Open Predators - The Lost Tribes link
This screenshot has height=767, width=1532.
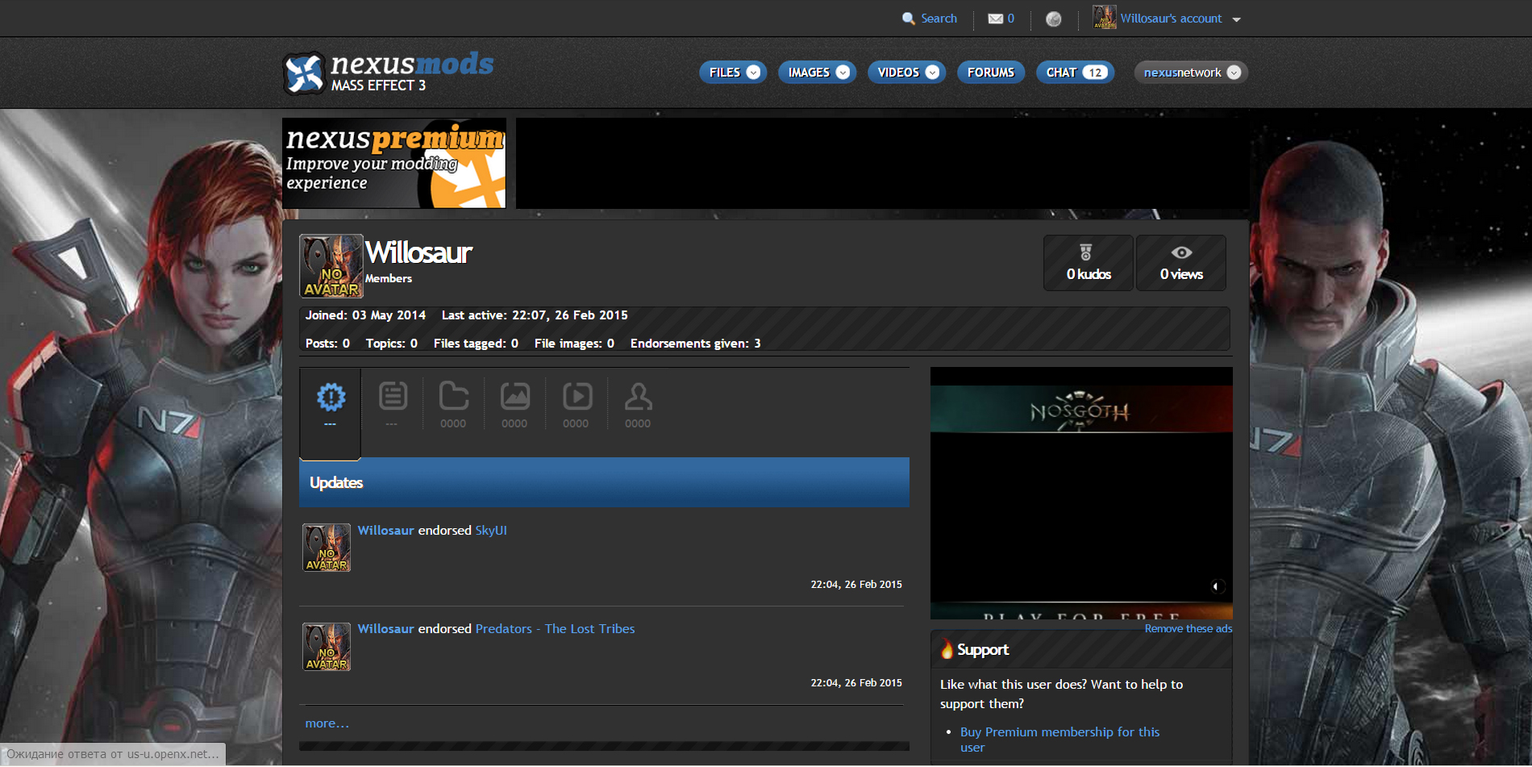pos(555,629)
